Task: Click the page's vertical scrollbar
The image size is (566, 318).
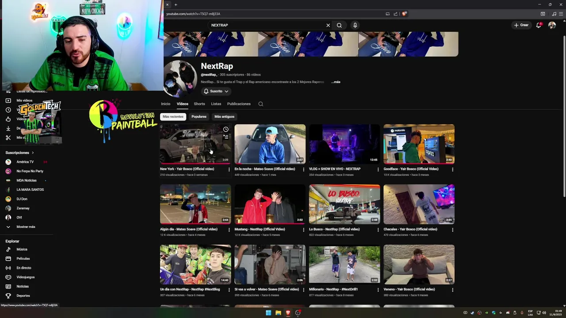Action: (x=563, y=117)
